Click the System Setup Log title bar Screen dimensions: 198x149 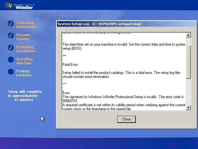(127, 24)
